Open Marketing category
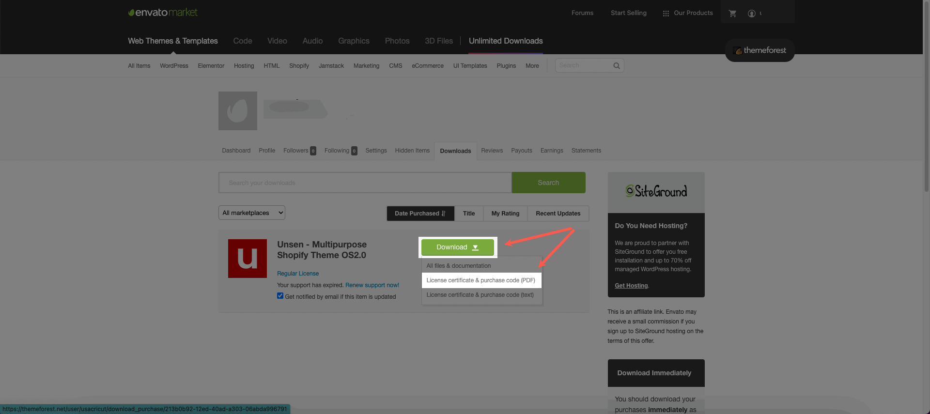This screenshot has height=414, width=930. (x=366, y=66)
